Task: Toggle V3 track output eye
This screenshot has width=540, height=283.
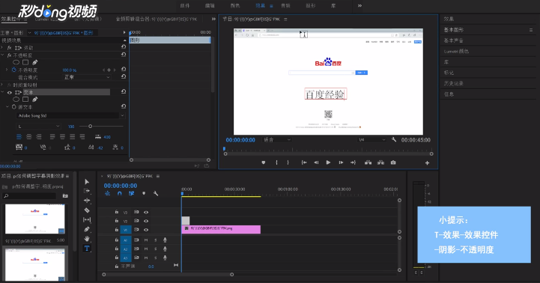Action: click(x=146, y=212)
